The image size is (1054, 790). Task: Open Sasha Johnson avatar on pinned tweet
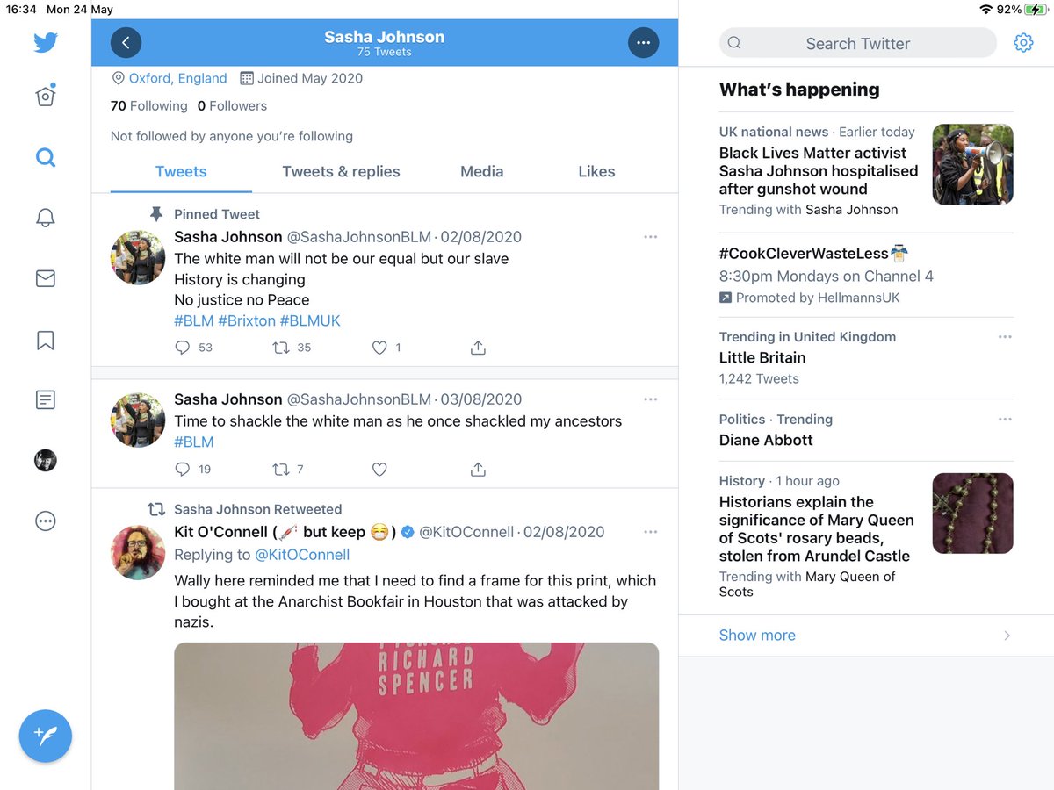coord(138,258)
